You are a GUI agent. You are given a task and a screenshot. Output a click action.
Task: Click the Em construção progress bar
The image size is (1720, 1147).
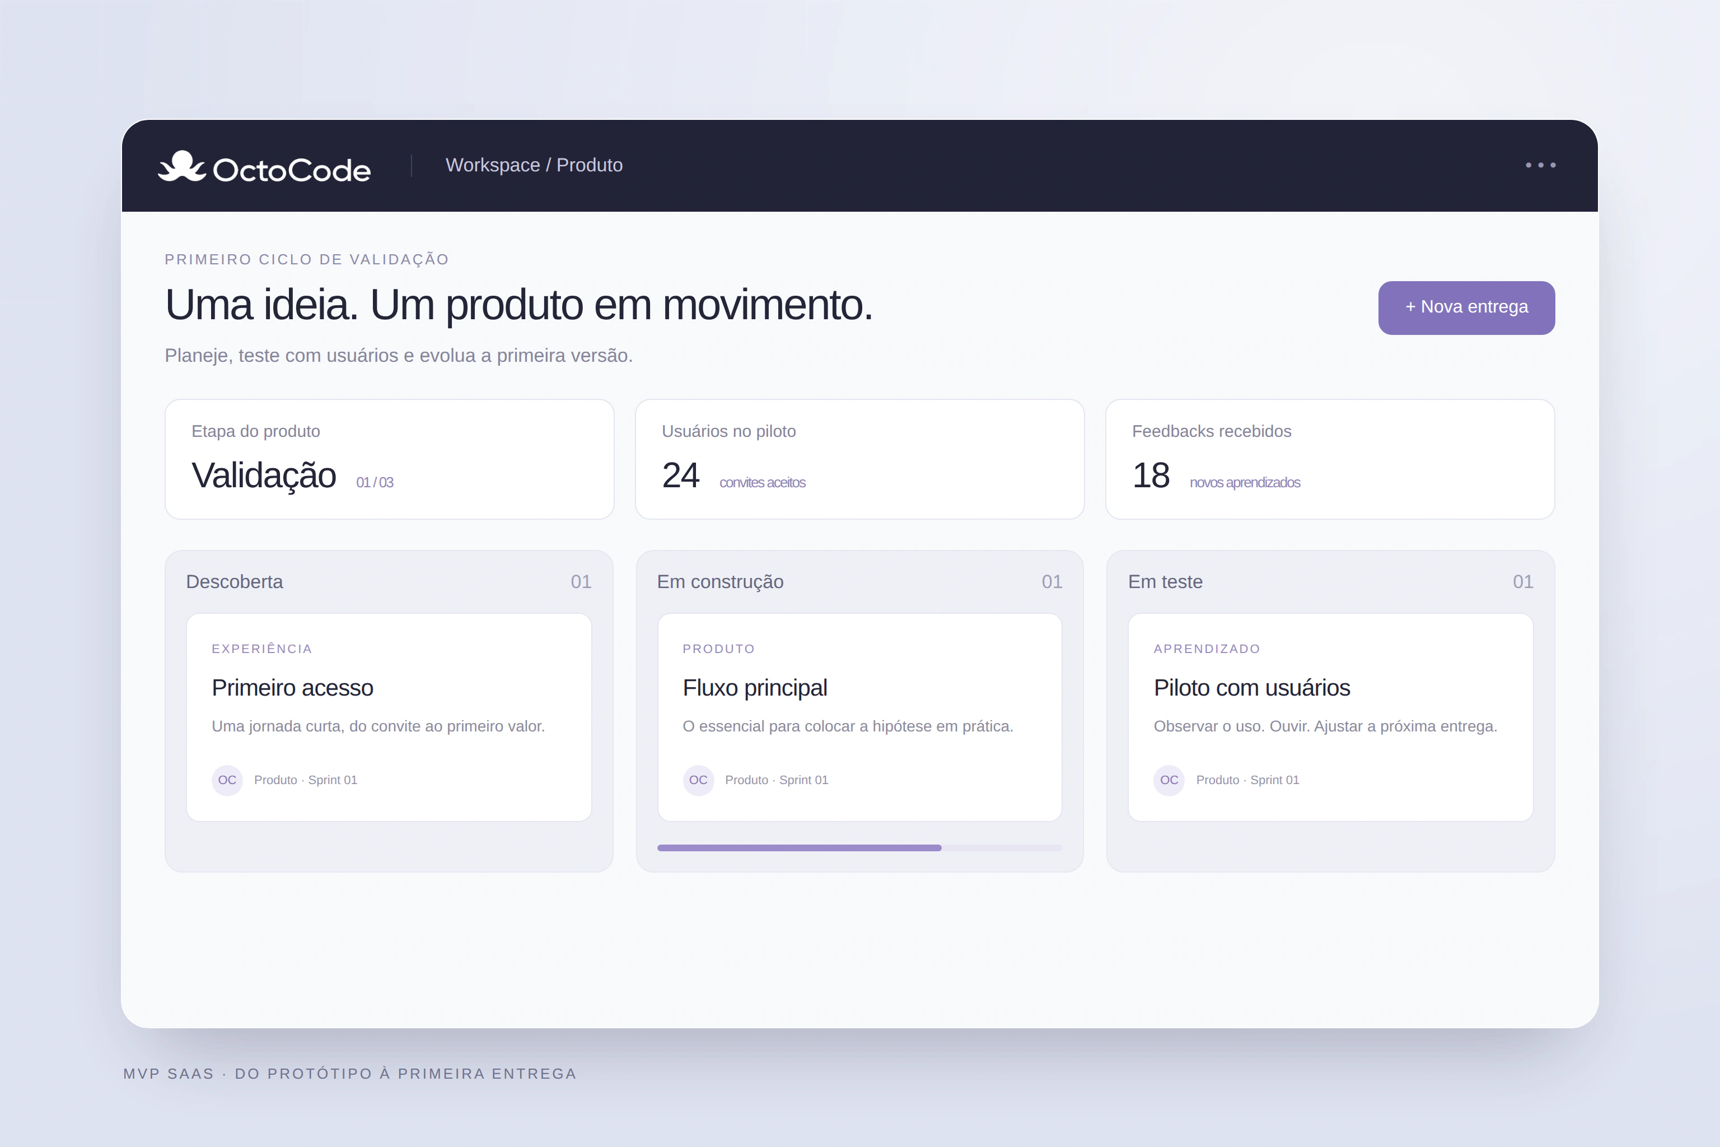859,848
